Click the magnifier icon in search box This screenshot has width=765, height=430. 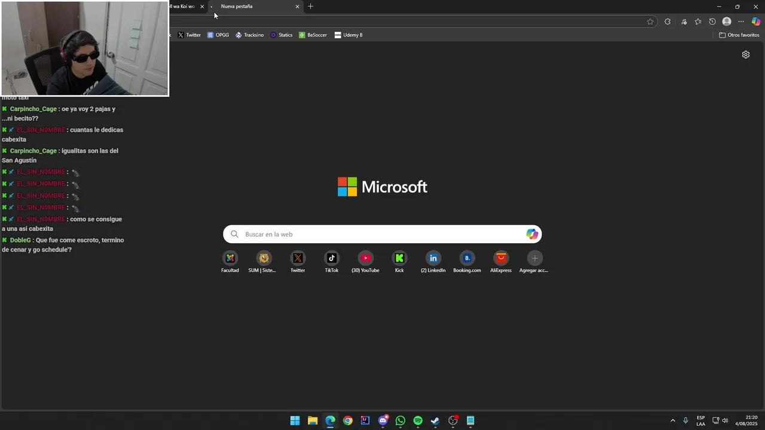234,234
